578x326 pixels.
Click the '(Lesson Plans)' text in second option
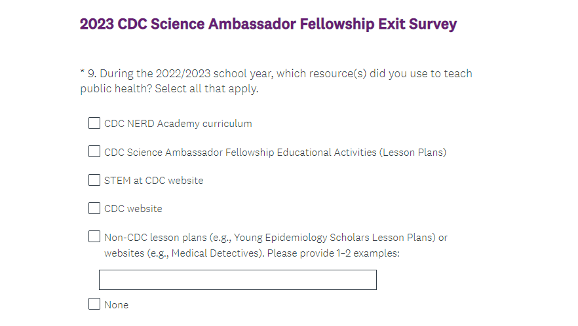point(412,153)
